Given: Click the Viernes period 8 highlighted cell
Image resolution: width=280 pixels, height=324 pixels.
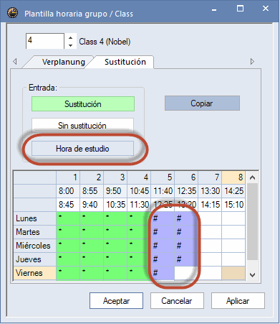Looking at the screenshot, I should tap(233, 273).
